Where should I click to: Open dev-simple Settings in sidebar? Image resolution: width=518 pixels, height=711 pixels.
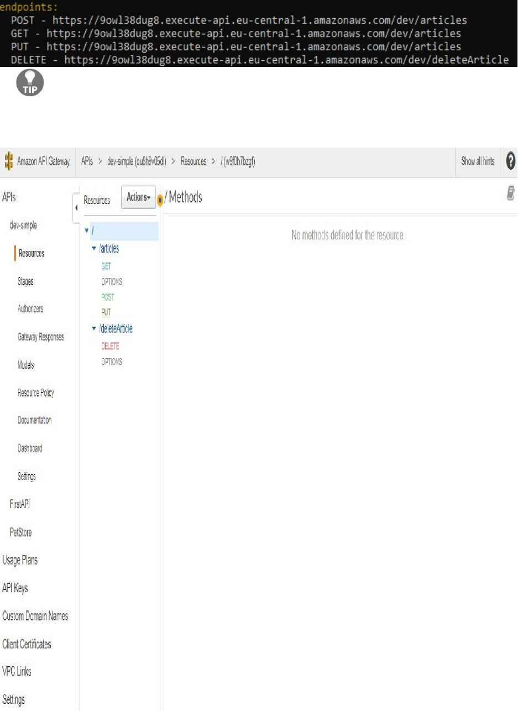pyautogui.click(x=27, y=476)
